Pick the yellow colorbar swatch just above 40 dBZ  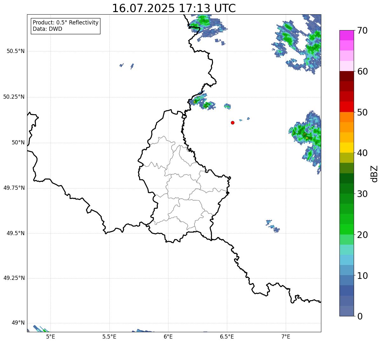(347, 148)
